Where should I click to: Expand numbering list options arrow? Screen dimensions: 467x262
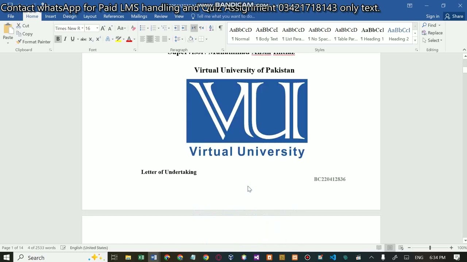[x=159, y=28]
